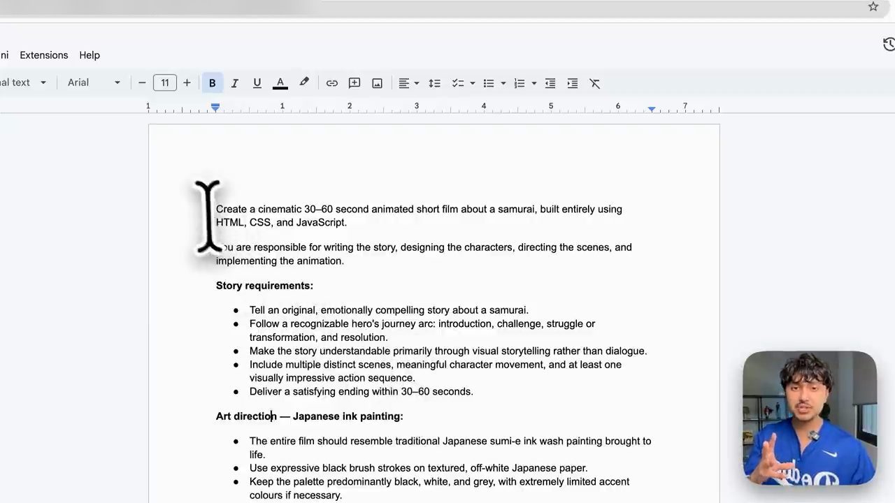Viewport: 895px width, 503px height.
Task: Click the "Story requirements:" heading
Action: 264,286
